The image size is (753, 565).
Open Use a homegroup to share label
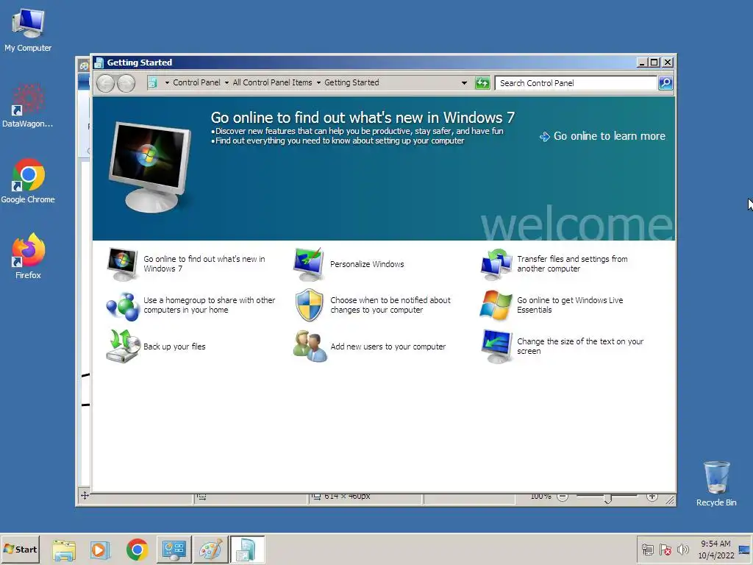coord(210,305)
